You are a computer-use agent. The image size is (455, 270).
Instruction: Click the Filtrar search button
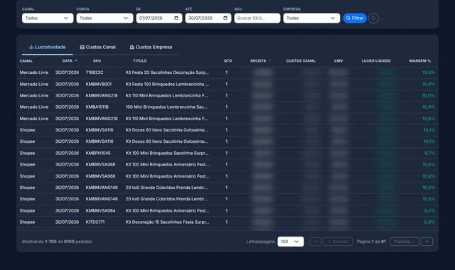click(x=355, y=18)
